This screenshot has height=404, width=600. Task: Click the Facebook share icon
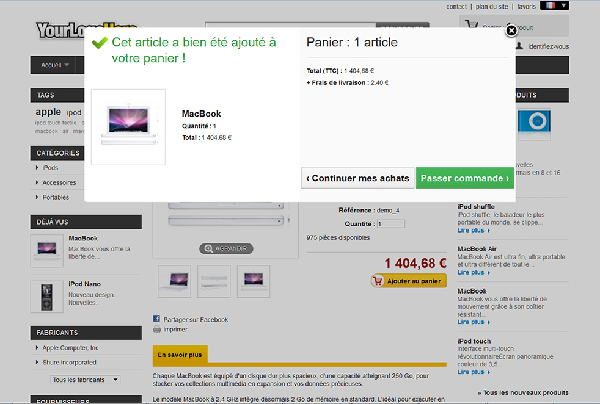156,319
